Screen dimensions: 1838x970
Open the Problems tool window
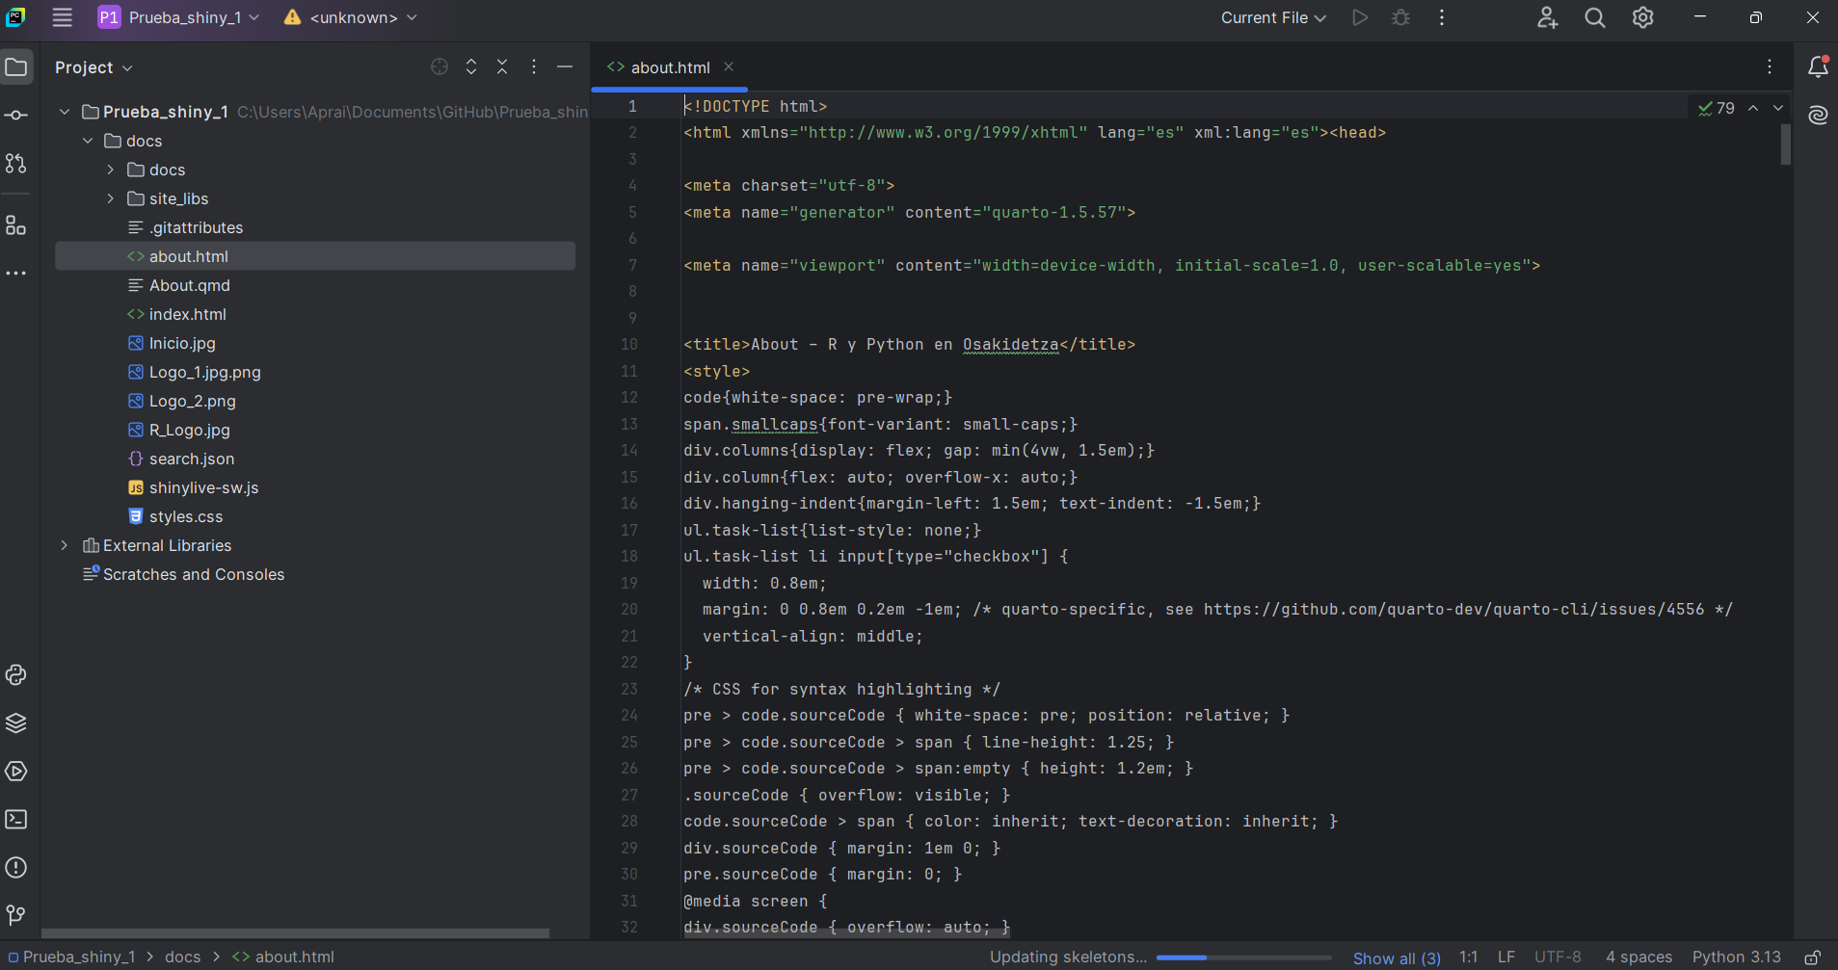pos(16,867)
